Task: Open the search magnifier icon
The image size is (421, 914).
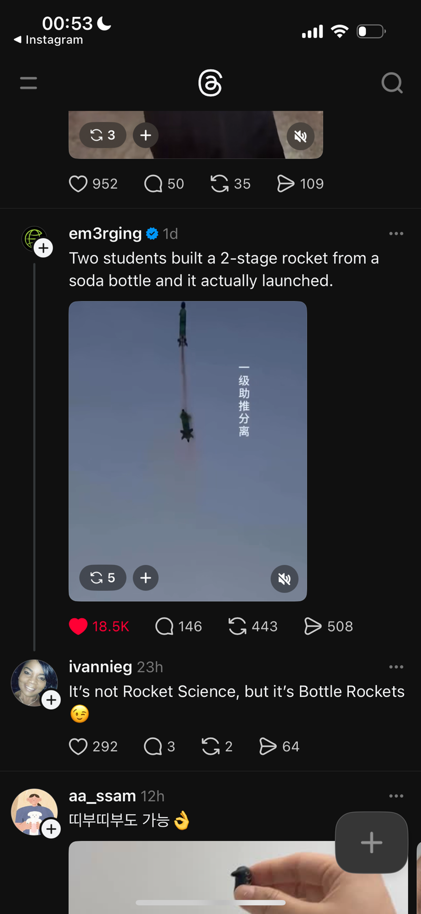Action: pyautogui.click(x=392, y=83)
